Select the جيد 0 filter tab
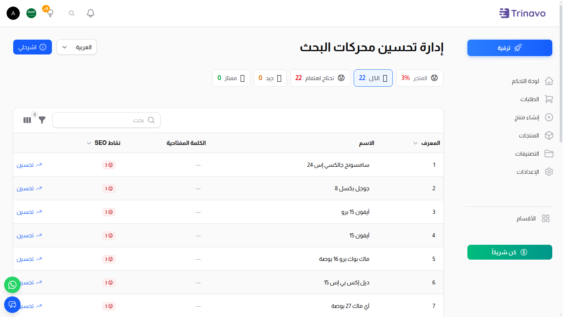 tap(270, 78)
